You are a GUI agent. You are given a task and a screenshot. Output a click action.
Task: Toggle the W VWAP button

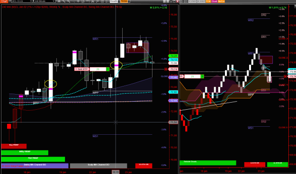coord(192,1)
